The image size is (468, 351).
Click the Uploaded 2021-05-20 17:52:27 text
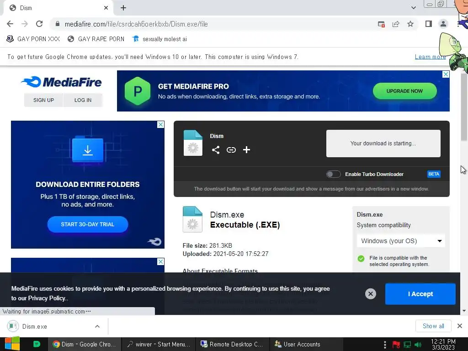(x=226, y=254)
